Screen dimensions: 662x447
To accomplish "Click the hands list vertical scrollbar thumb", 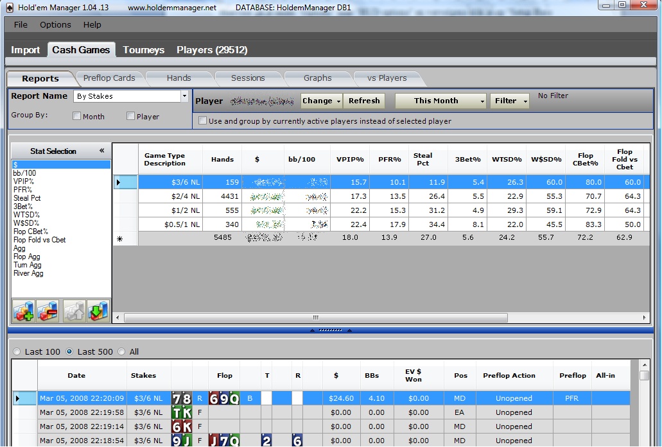I will (644, 375).
